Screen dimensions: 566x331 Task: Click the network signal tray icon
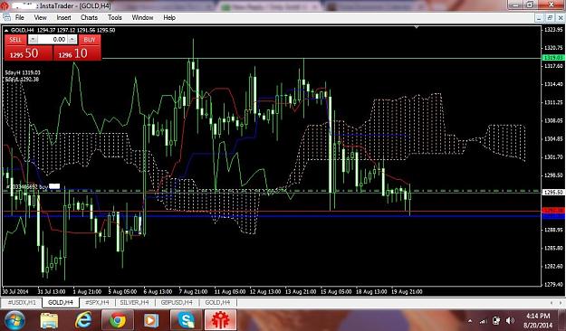[484, 320]
